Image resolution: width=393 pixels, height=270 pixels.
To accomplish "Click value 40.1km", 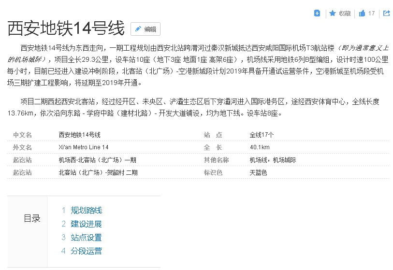I will (x=260, y=147).
